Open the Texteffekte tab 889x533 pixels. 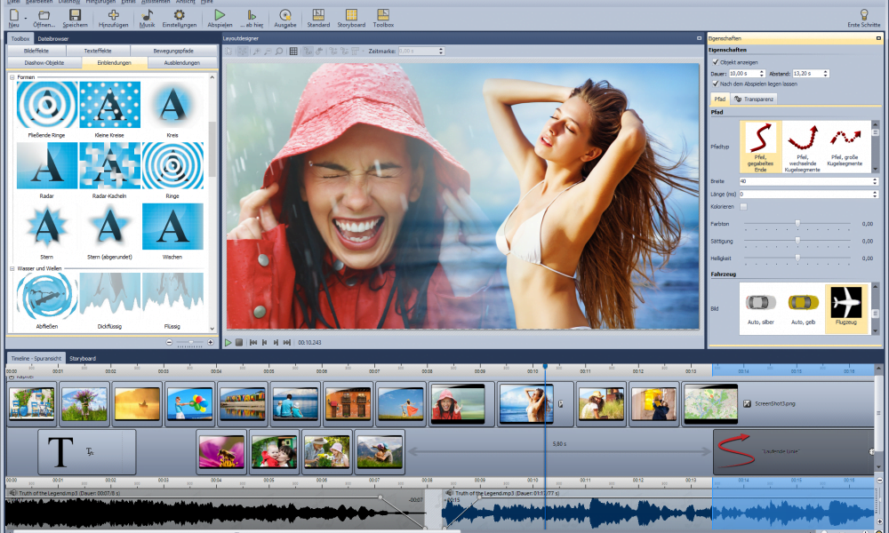pyautogui.click(x=98, y=51)
